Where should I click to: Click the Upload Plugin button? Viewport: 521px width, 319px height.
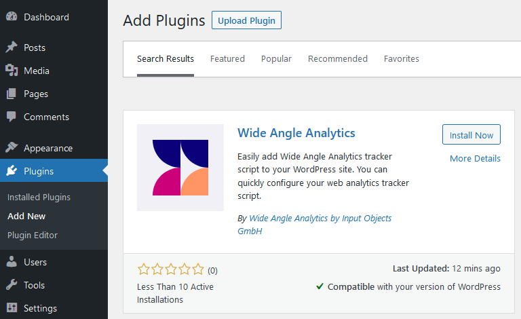(246, 20)
